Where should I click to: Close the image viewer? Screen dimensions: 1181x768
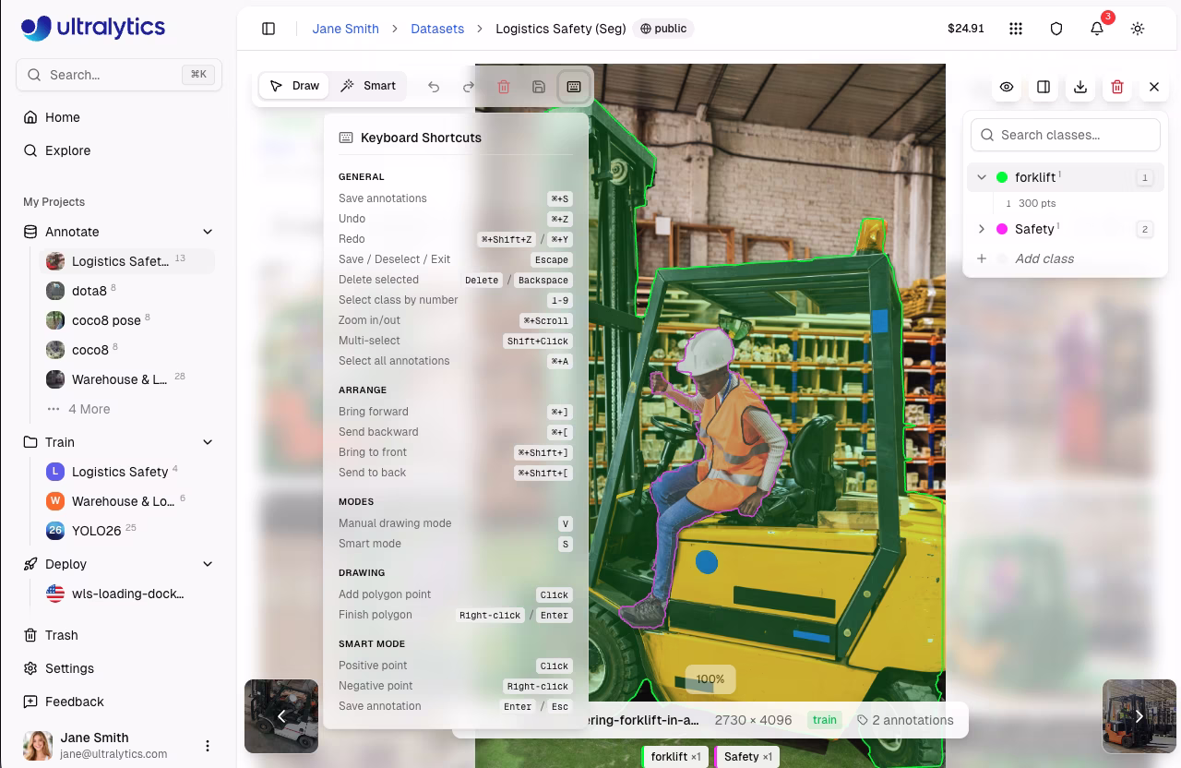pyautogui.click(x=1154, y=87)
